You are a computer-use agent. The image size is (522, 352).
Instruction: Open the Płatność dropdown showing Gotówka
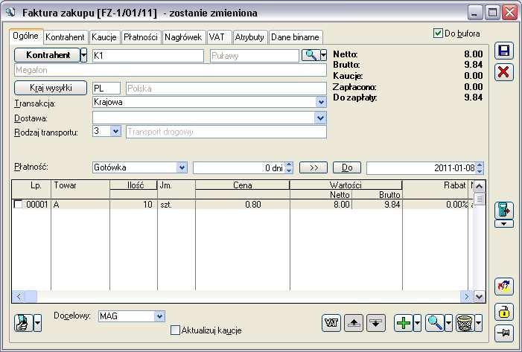[x=182, y=167]
